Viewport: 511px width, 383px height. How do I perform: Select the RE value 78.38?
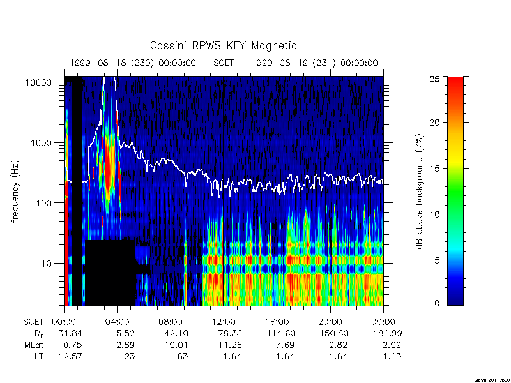point(230,333)
